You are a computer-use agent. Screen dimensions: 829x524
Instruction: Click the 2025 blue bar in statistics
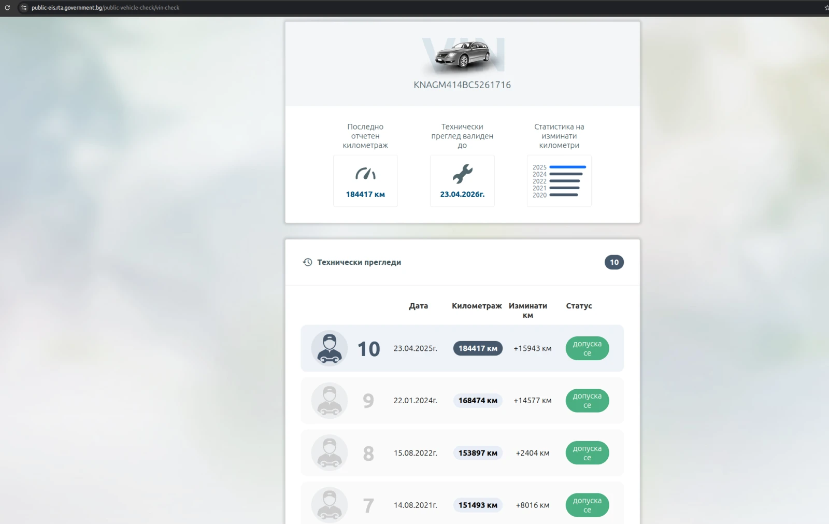567,167
